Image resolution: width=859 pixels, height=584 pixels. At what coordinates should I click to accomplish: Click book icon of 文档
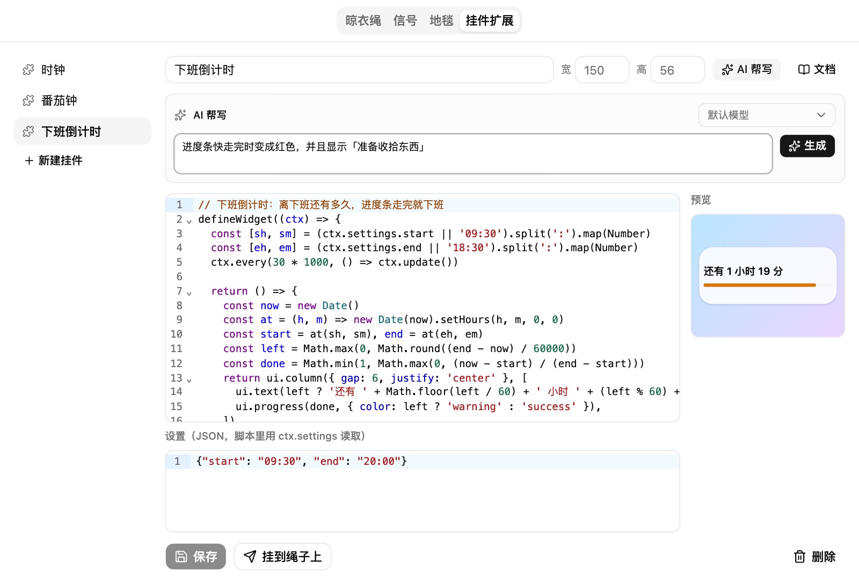pyautogui.click(x=804, y=70)
